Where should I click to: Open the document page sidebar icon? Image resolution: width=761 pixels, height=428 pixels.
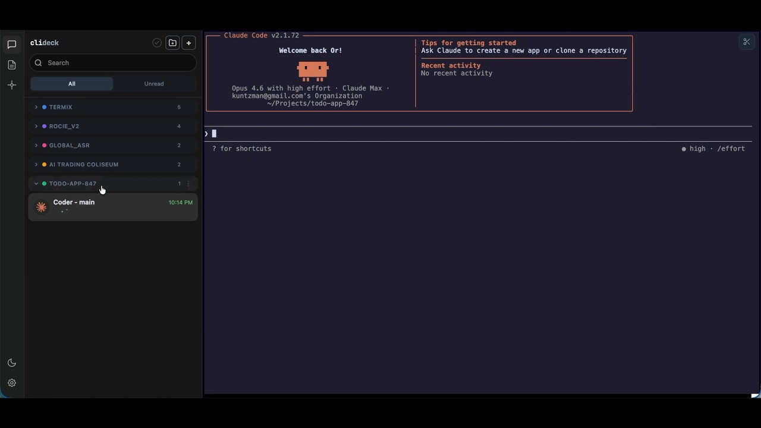(11, 65)
